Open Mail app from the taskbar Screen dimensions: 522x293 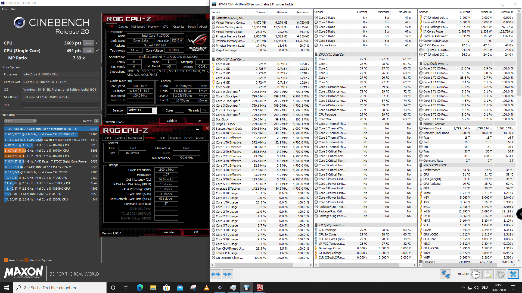pyautogui.click(x=180, y=288)
